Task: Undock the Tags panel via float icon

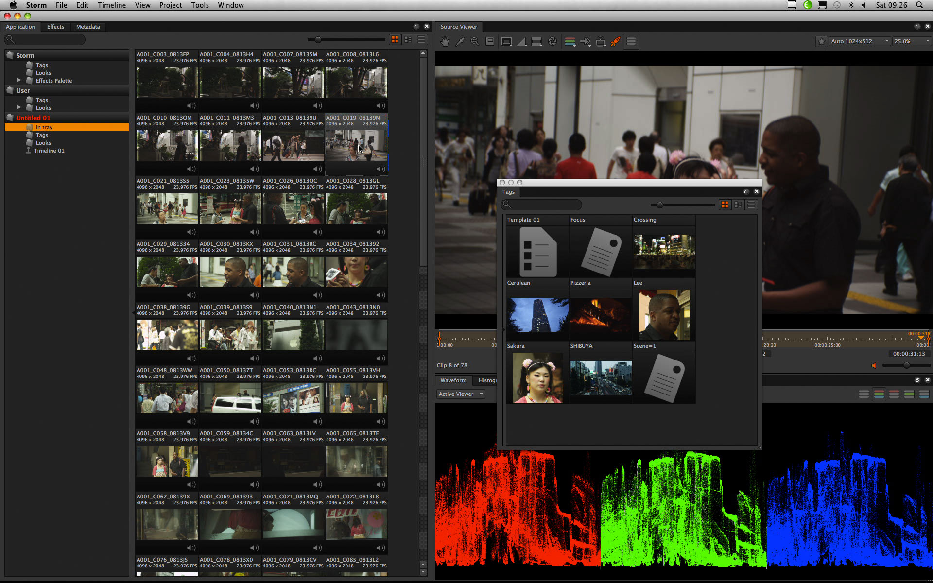Action: point(746,192)
